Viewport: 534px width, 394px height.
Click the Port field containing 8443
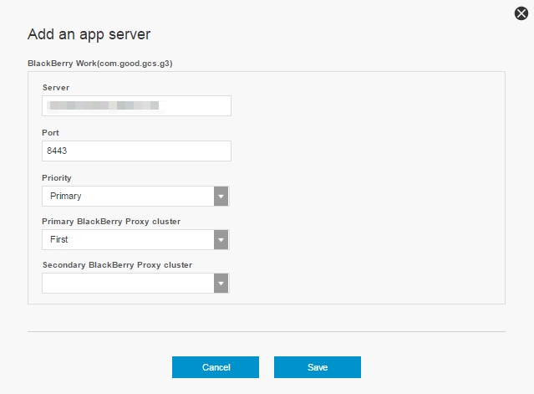pos(136,151)
